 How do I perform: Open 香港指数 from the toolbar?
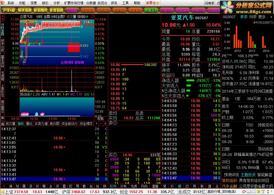coord(56,10)
